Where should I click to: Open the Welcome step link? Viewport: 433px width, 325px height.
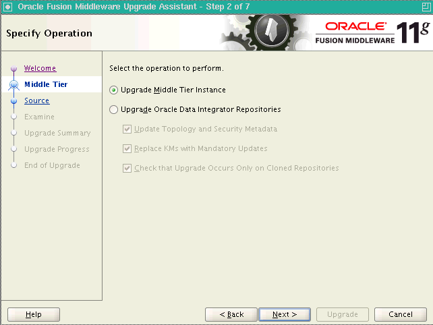tap(40, 68)
